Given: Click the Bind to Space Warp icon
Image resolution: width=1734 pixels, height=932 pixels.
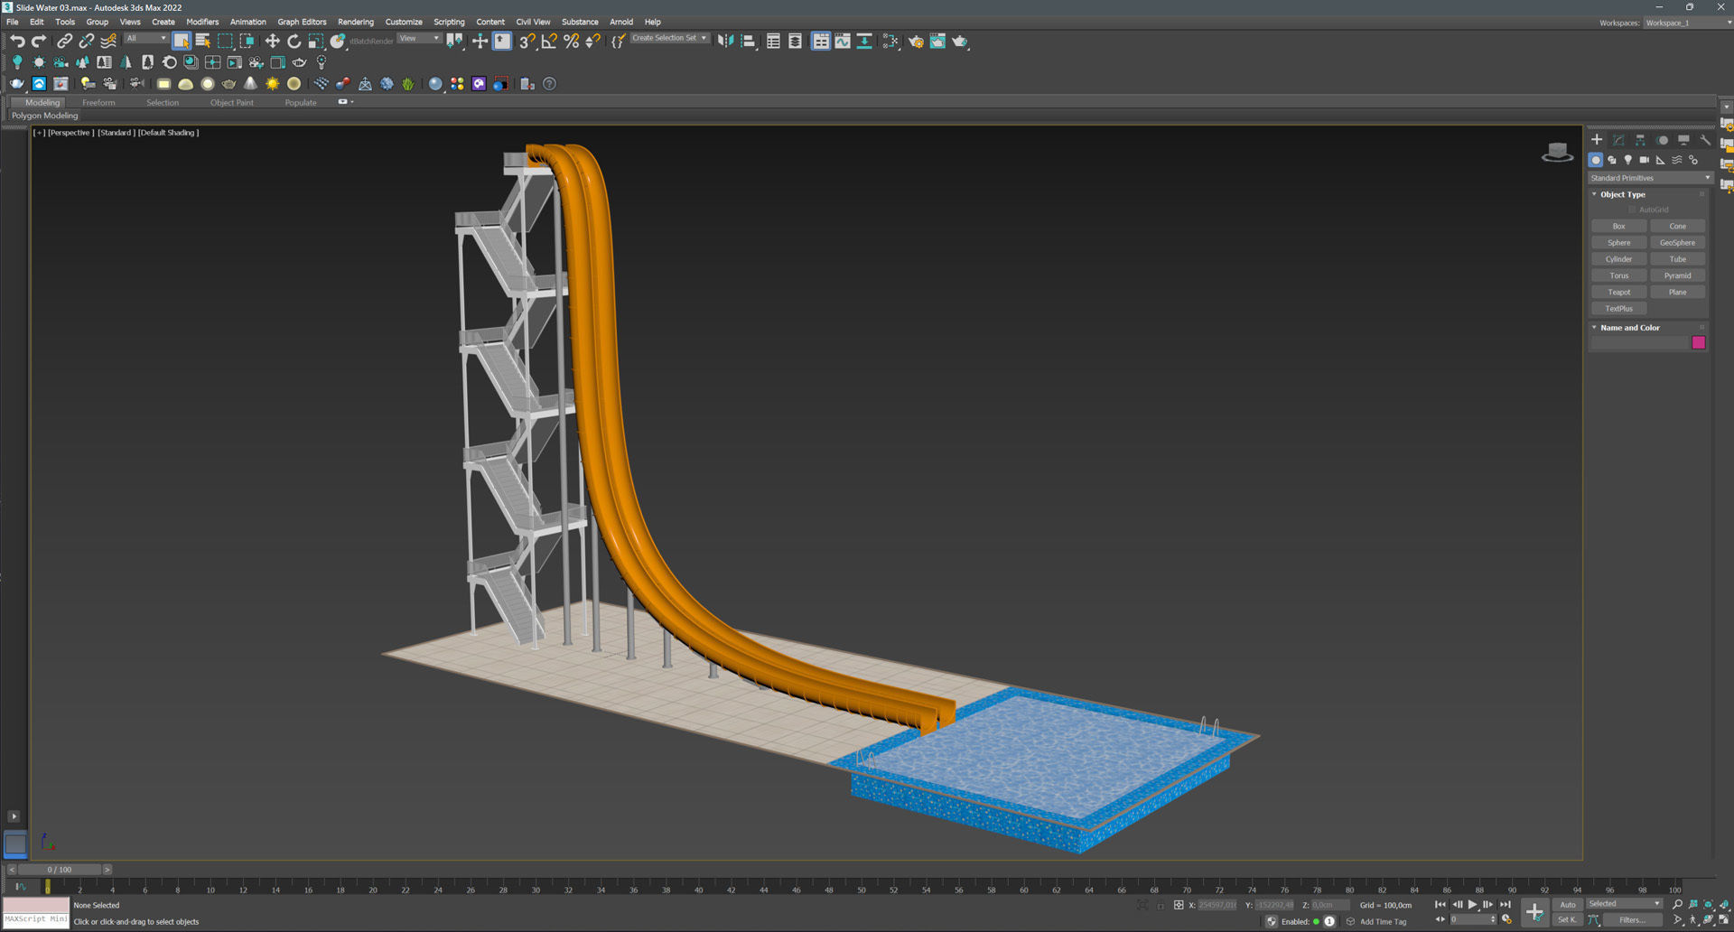Looking at the screenshot, I should [x=108, y=41].
